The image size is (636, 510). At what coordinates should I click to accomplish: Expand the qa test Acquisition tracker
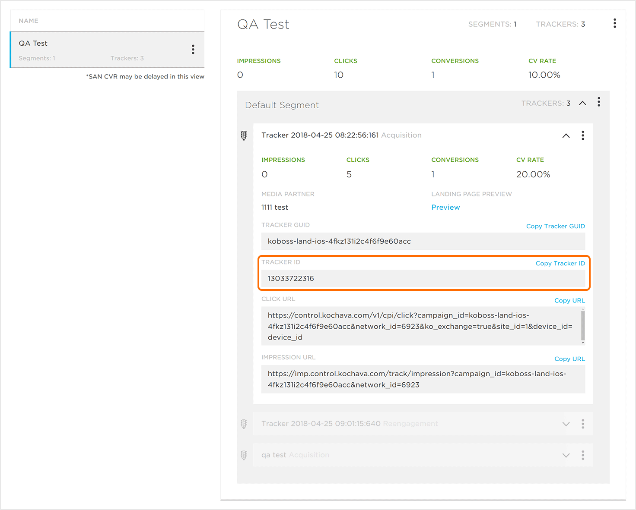pyautogui.click(x=566, y=456)
